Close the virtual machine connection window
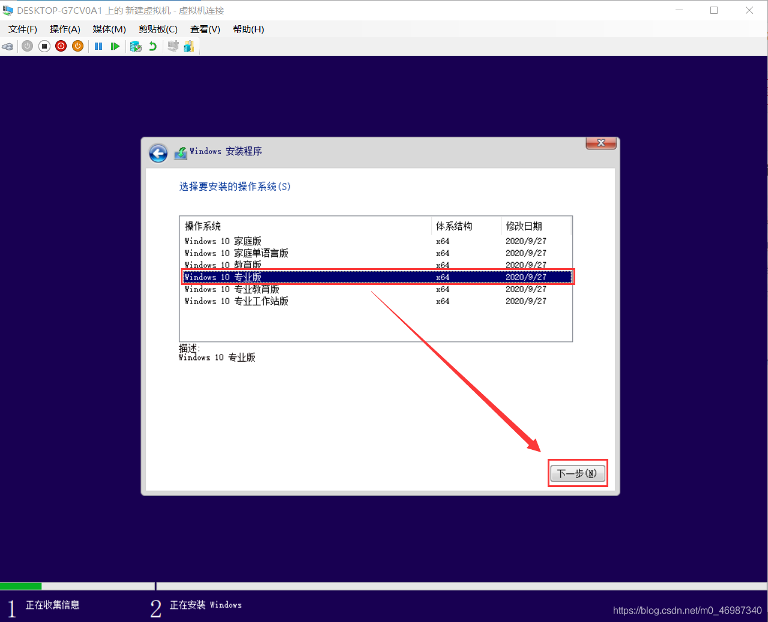Screen dimensions: 768x622 coord(749,10)
